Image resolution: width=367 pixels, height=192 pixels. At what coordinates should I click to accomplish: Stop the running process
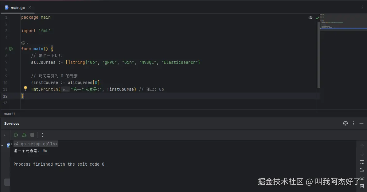[x=32, y=135]
